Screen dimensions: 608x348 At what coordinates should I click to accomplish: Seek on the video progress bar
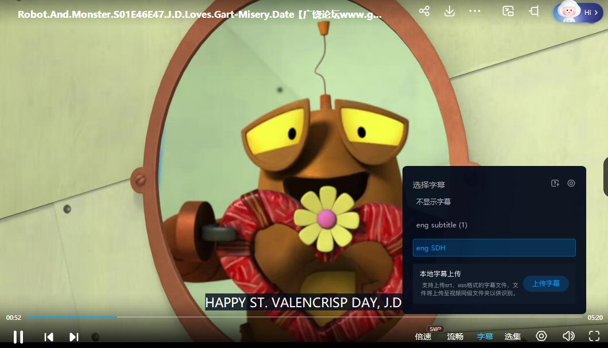pos(304,317)
